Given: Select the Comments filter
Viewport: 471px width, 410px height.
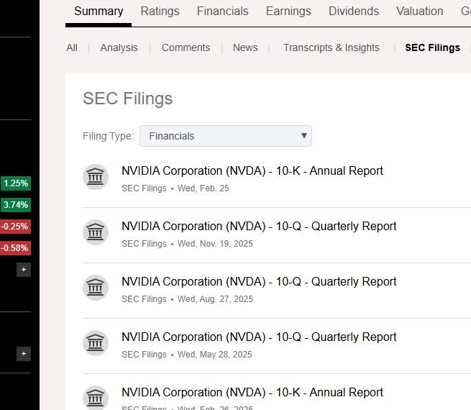Looking at the screenshot, I should (x=186, y=47).
